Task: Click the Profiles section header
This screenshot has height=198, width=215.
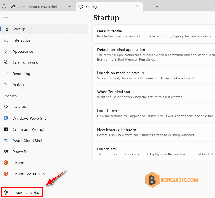Action: (x=10, y=96)
